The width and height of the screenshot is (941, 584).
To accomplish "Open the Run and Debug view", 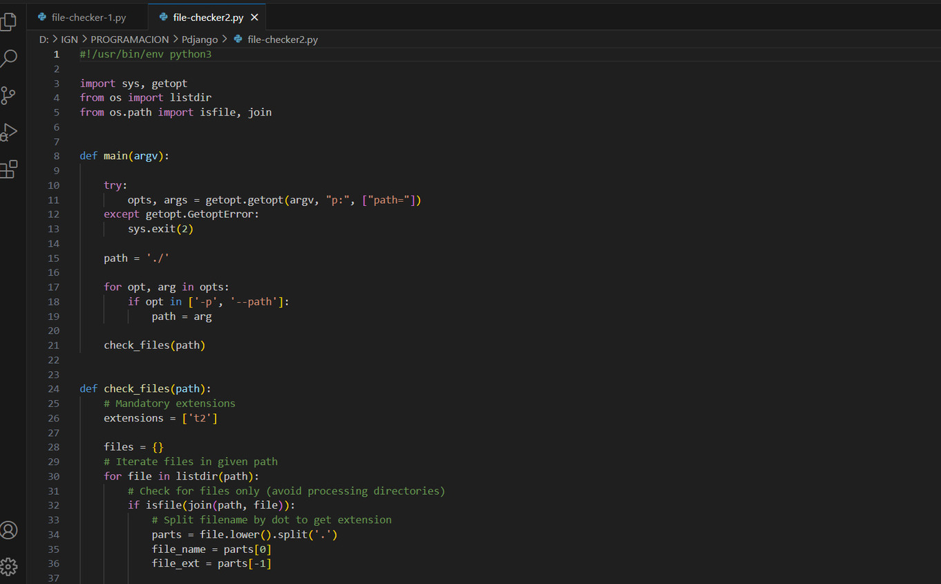I will [x=8, y=132].
